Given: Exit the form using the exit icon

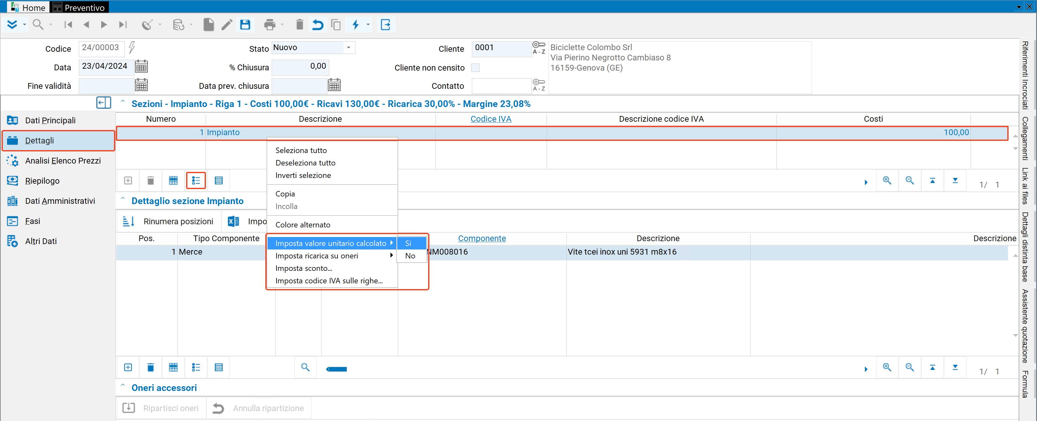Looking at the screenshot, I should 385,25.
